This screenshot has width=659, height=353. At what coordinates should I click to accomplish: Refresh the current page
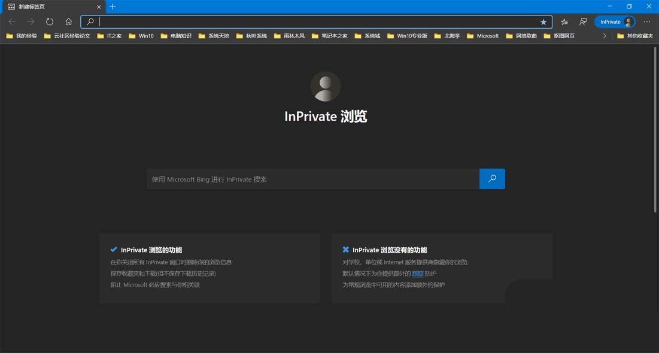coord(50,22)
